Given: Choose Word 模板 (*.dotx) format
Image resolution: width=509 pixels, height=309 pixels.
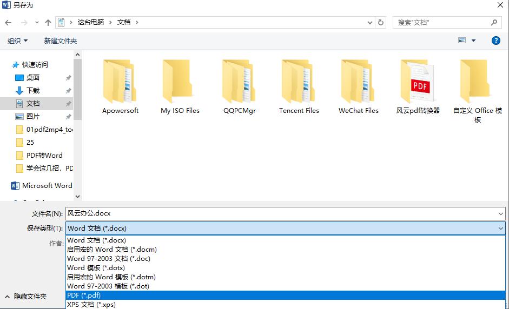Looking at the screenshot, I should [x=286, y=268].
